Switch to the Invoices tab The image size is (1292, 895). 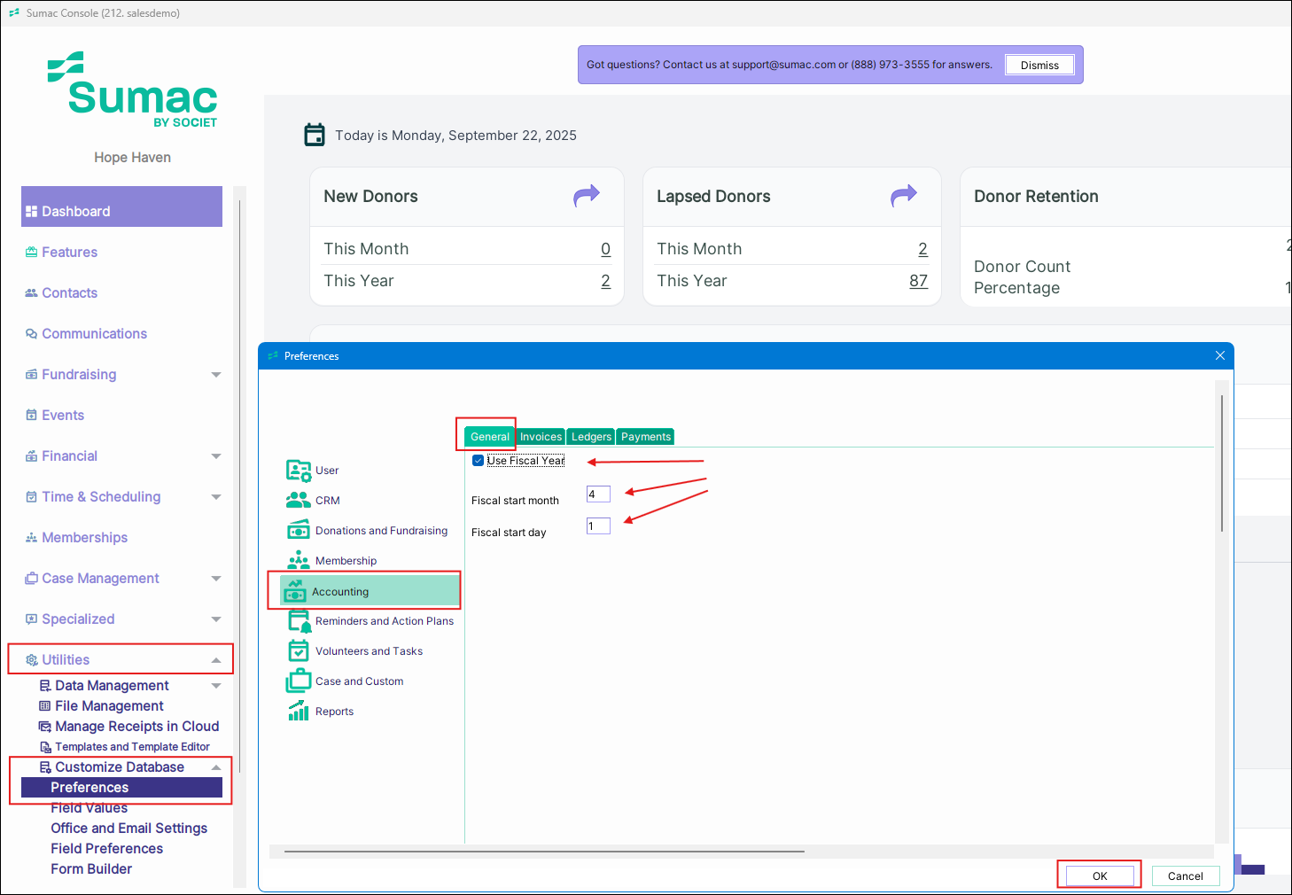coord(541,437)
